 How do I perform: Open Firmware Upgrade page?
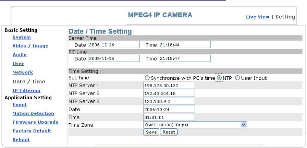point(35,122)
